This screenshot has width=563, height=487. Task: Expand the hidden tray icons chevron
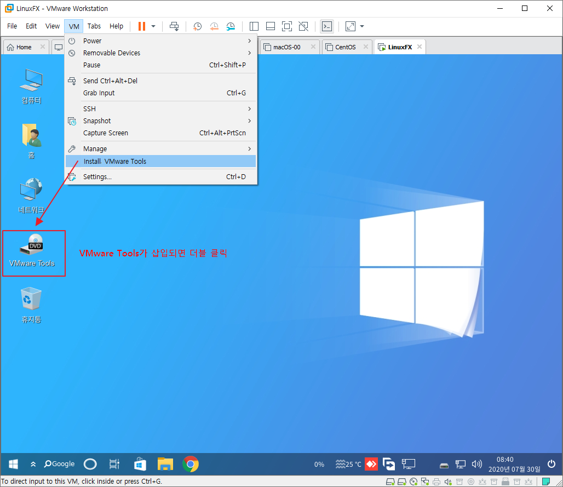click(33, 464)
